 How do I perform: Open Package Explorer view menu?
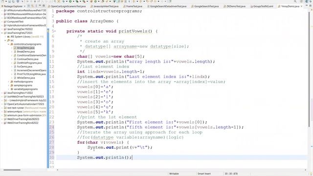pos(36,6)
